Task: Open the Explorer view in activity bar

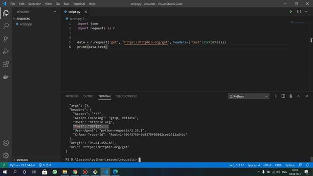Action: (x=6, y=13)
